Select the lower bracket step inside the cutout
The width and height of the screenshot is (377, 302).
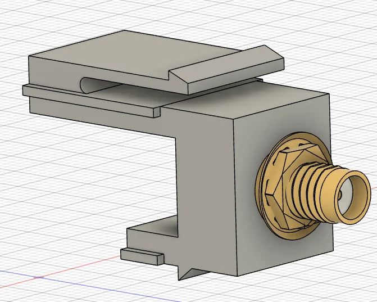(152, 232)
